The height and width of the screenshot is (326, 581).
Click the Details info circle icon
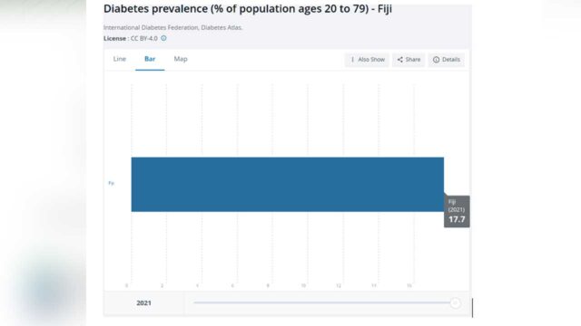436,60
